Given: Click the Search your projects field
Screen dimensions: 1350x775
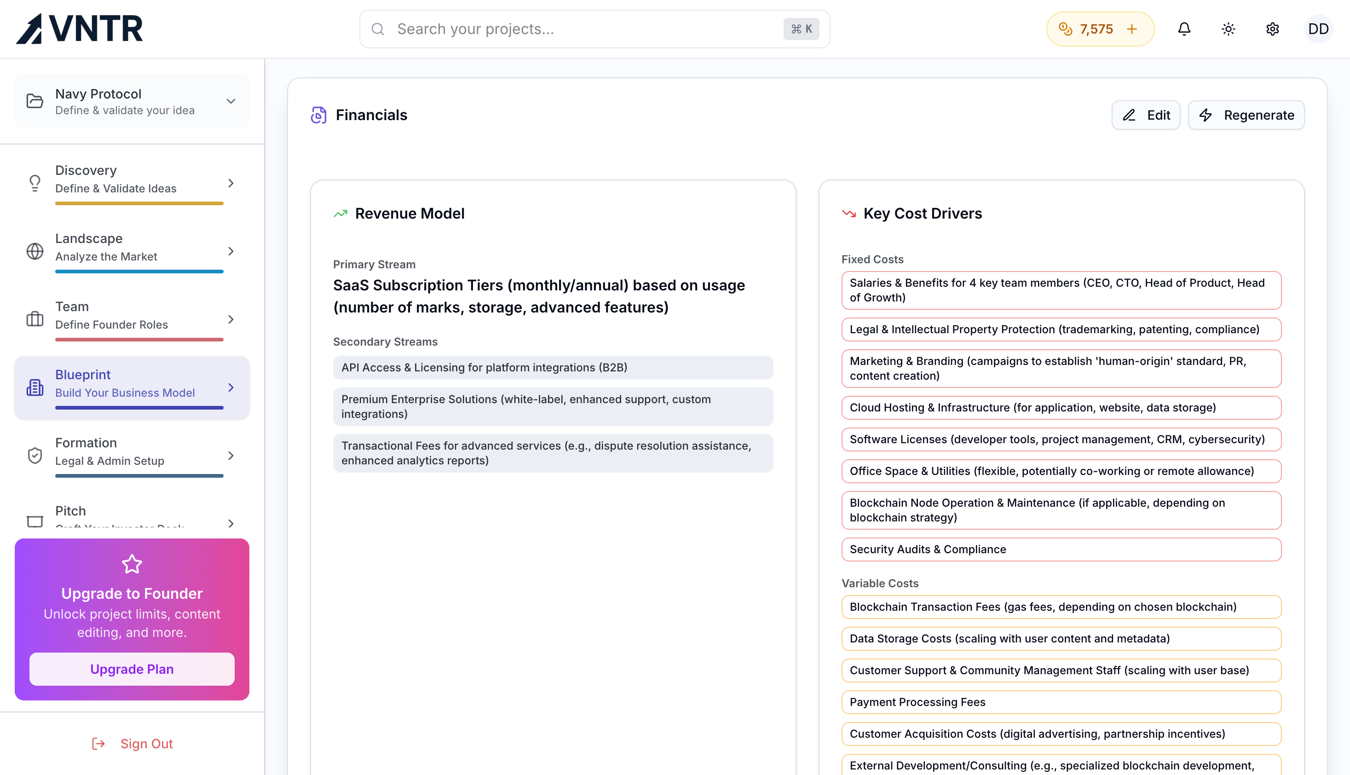Looking at the screenshot, I should pyautogui.click(x=585, y=29).
